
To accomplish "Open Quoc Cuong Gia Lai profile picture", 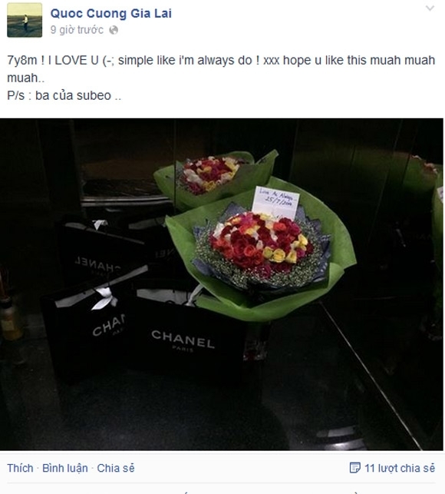I will (x=25, y=20).
